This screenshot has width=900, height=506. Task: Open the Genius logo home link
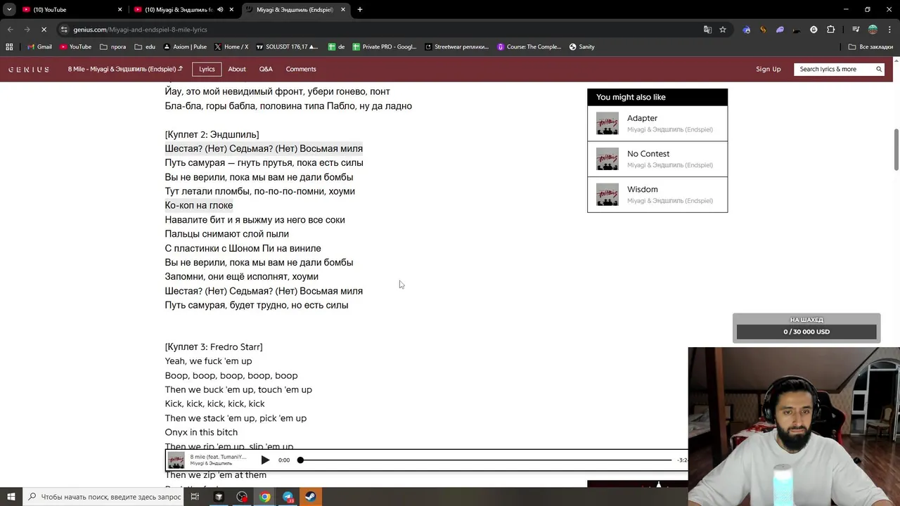(x=29, y=70)
